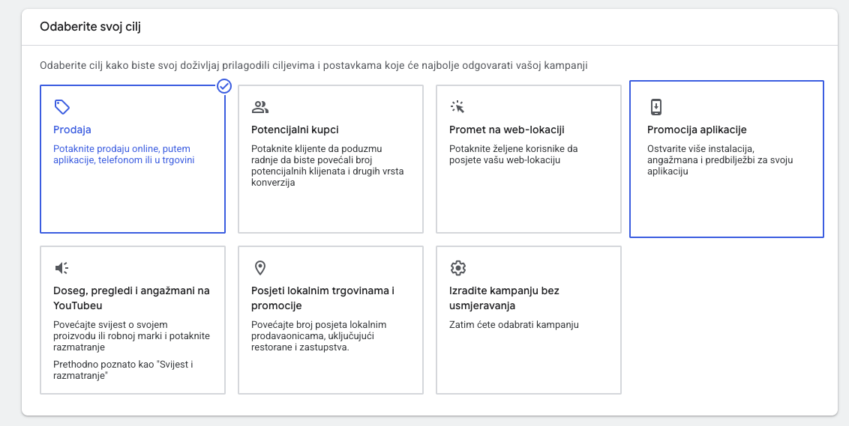849x426 pixels.
Task: Click the Potencijalni kupci description text
Action: (x=327, y=165)
